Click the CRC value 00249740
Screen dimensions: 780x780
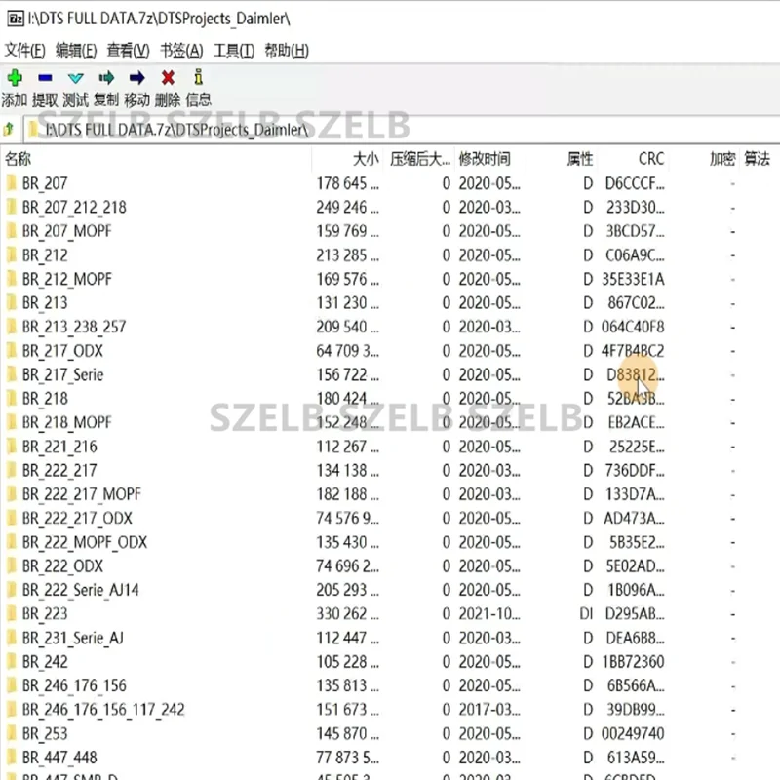[x=633, y=734]
